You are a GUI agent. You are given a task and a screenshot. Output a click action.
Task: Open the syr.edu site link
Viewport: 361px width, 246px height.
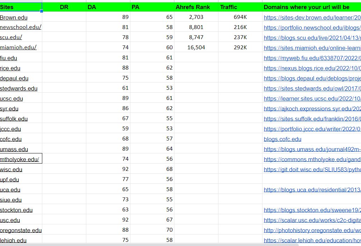(x=9, y=109)
